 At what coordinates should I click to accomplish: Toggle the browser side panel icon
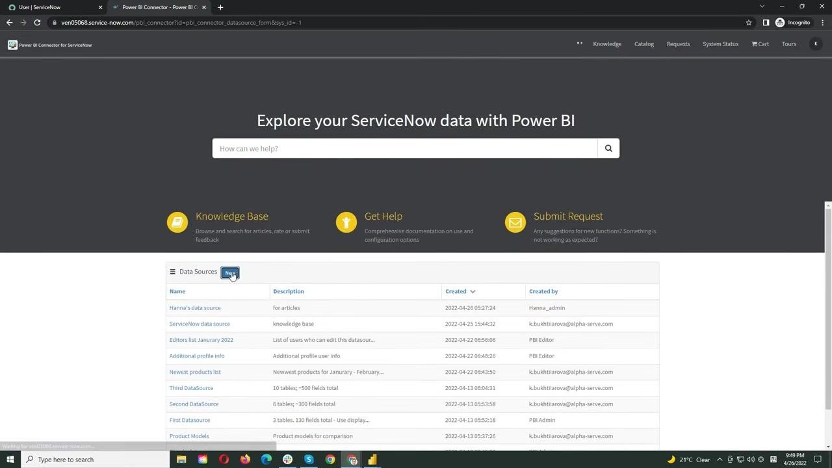[x=766, y=23]
